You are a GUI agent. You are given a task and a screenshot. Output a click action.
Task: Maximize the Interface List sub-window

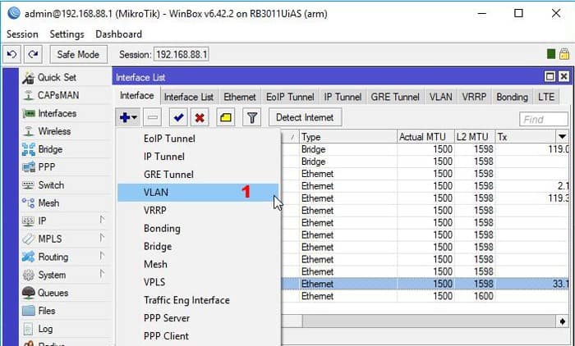coord(550,76)
